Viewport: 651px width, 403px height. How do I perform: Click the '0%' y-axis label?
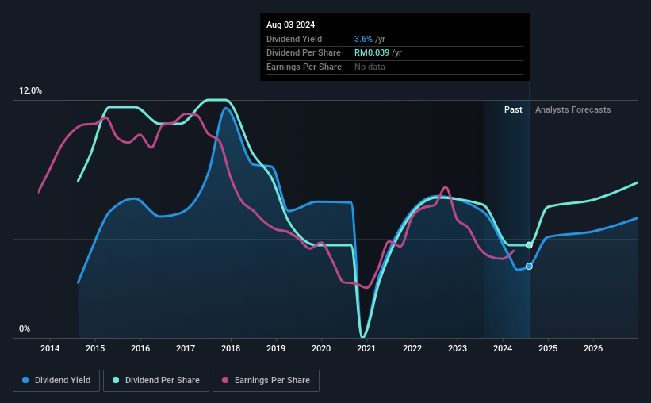click(25, 328)
